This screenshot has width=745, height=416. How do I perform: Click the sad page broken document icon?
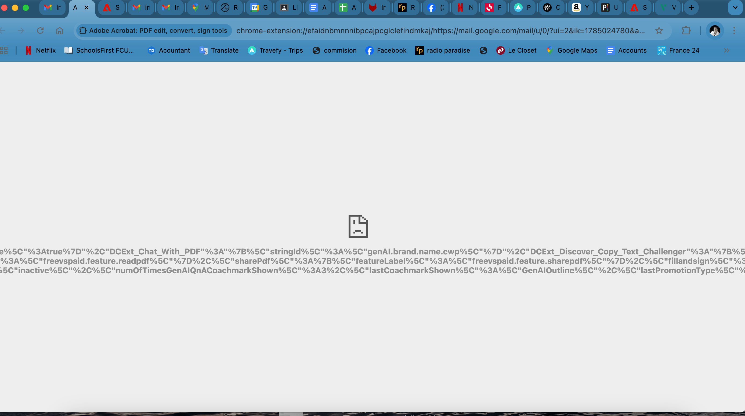tap(358, 227)
